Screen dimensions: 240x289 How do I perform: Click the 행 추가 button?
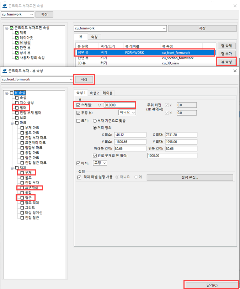pos(226,54)
